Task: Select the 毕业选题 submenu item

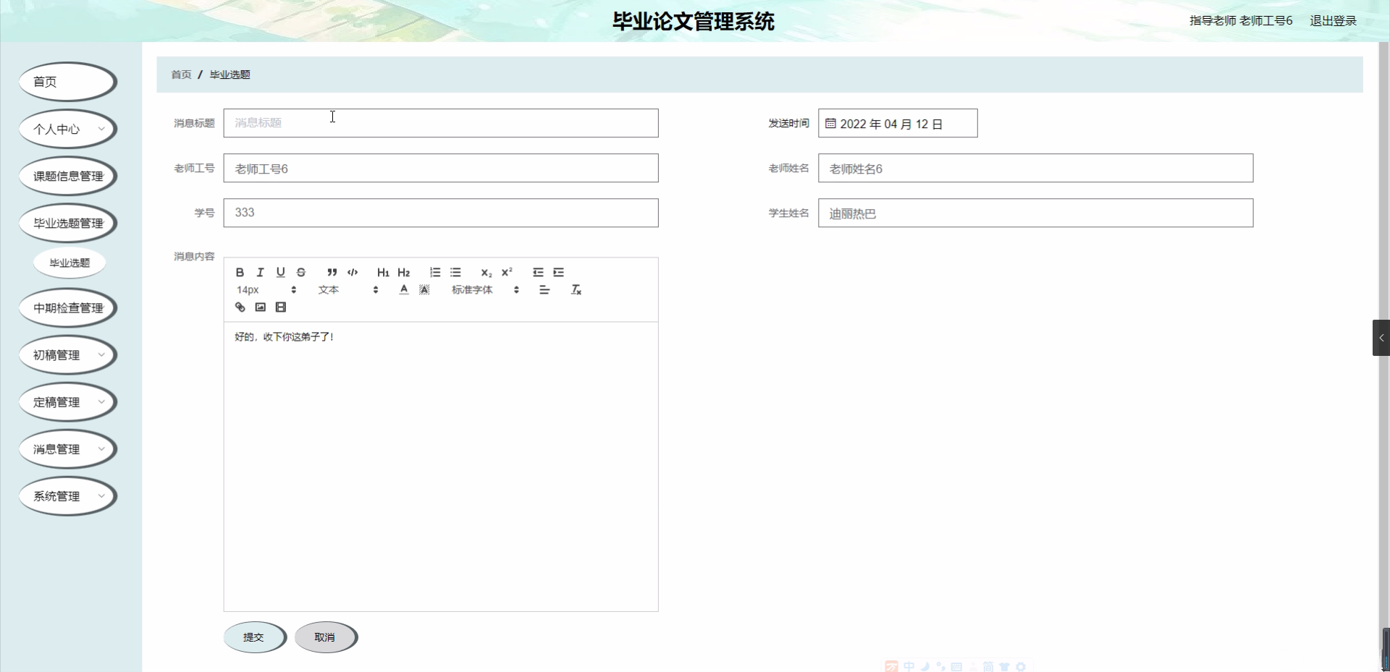Action: point(69,263)
